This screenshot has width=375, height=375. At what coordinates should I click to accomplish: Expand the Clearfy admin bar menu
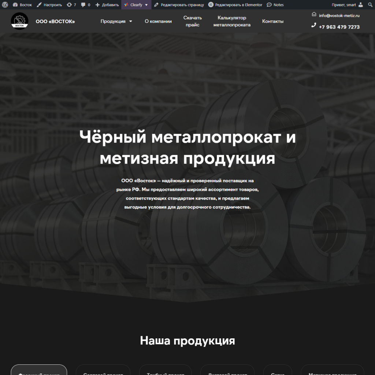136,5
